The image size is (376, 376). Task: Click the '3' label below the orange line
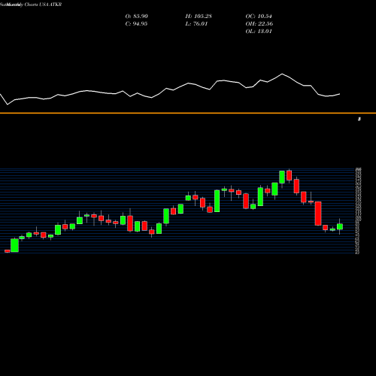[x=359, y=119]
